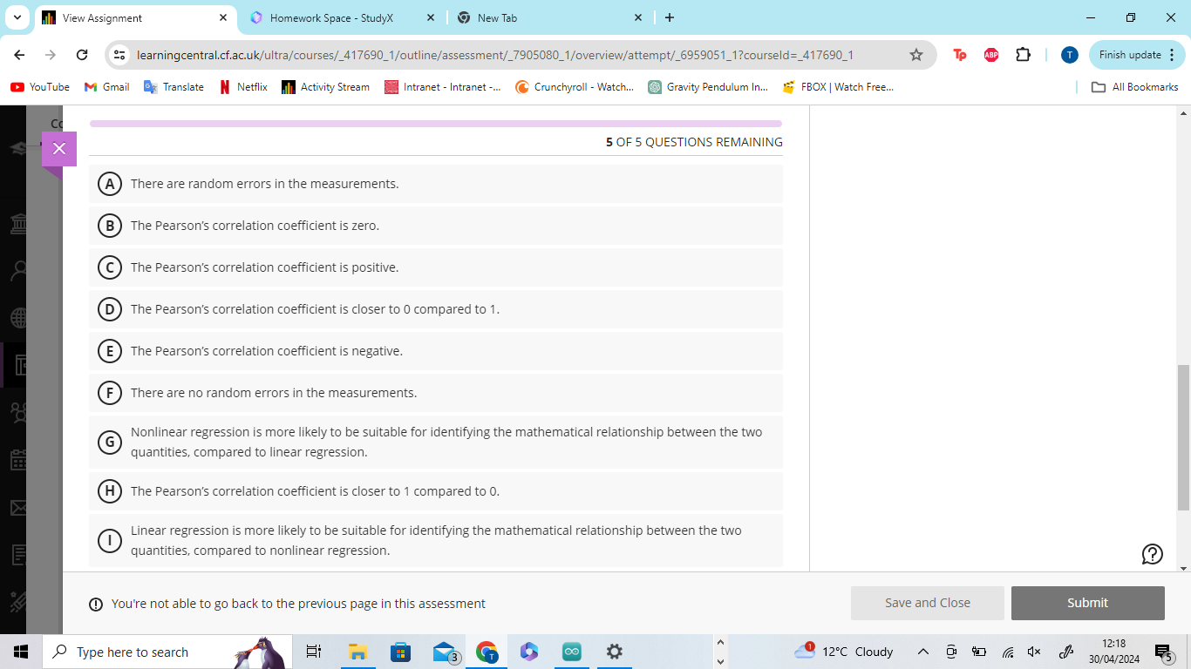This screenshot has height=669, width=1191.
Task: Select option E coefficient is negative
Action: (x=109, y=351)
